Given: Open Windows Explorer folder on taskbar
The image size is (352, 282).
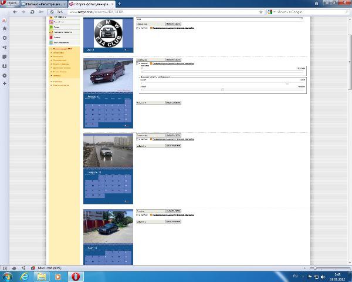Looking at the screenshot, I should click(x=41, y=277).
